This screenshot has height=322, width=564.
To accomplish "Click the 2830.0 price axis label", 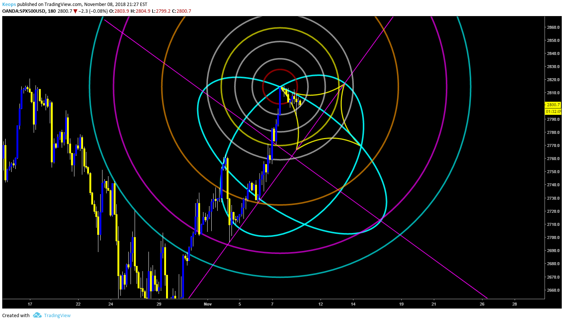I will coord(553,67).
